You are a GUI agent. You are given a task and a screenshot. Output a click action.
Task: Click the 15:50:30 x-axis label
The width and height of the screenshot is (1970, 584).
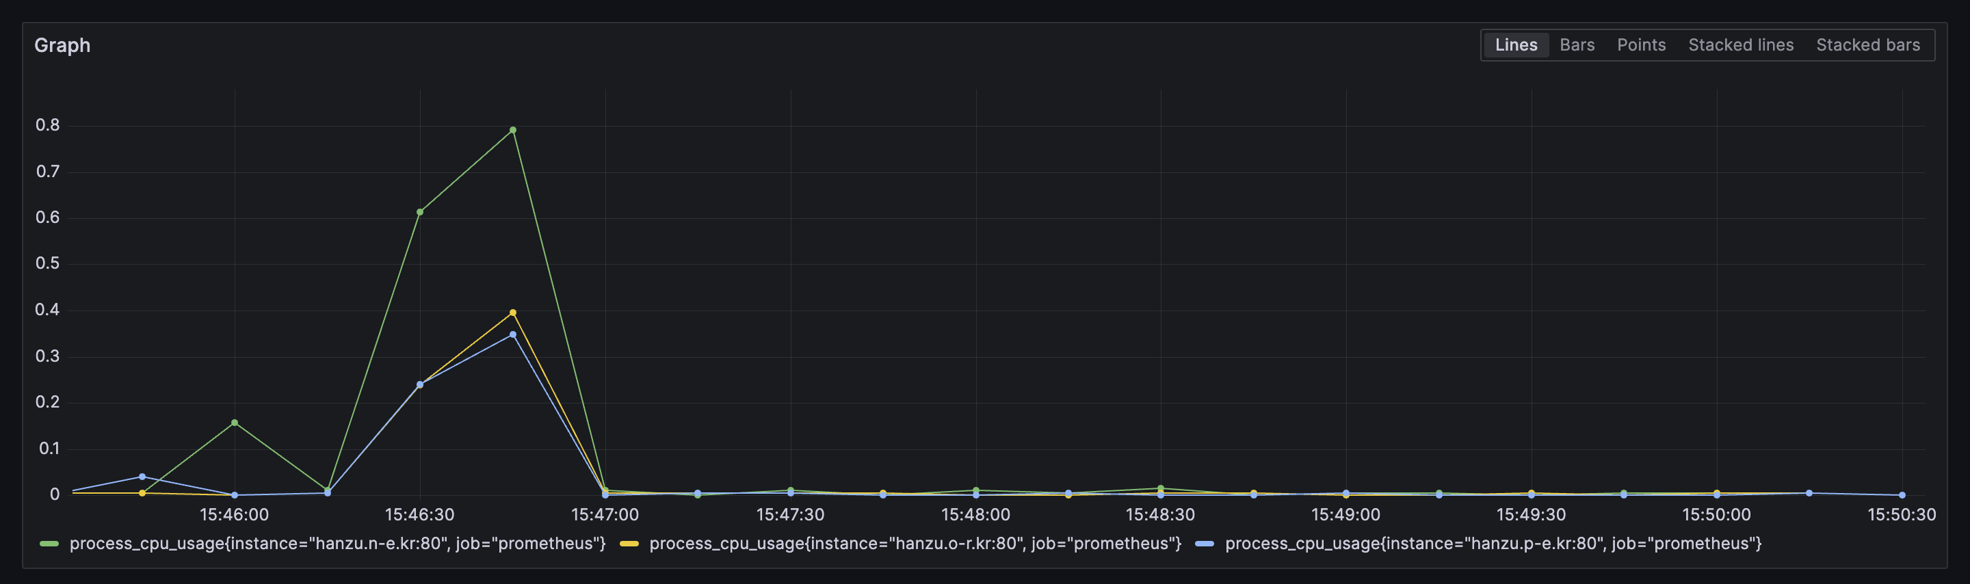tap(1901, 514)
